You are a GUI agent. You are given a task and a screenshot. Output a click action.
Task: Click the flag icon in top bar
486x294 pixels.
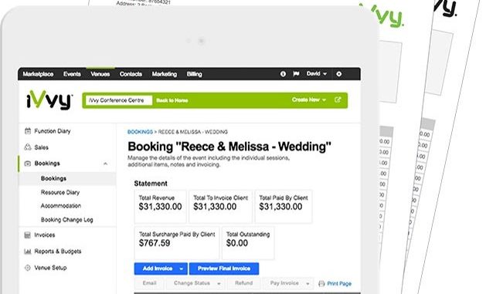pos(296,74)
